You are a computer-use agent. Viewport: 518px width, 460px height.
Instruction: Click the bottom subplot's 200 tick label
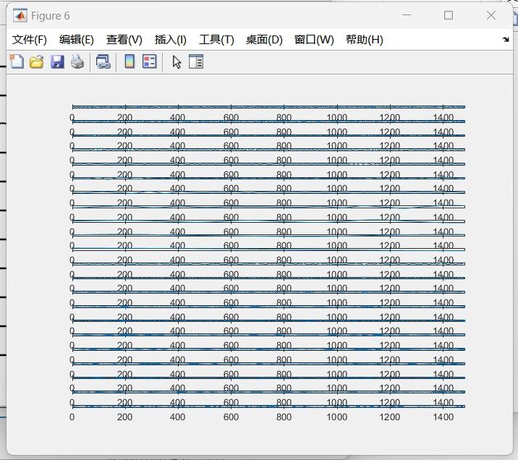[x=124, y=417]
